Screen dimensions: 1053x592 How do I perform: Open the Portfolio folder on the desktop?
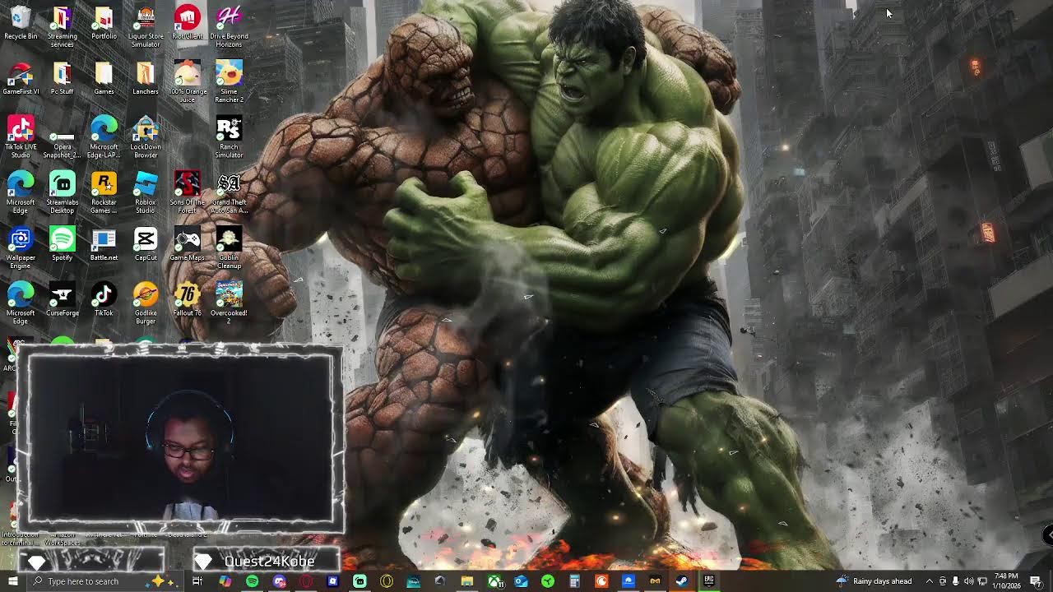[104, 23]
